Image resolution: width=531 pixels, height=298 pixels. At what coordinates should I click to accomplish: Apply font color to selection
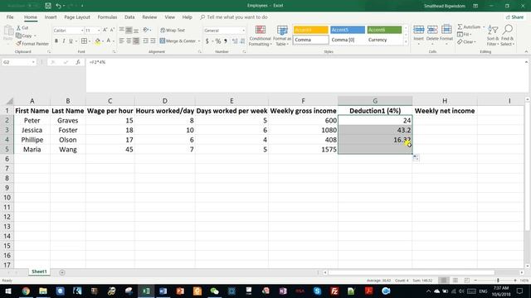click(x=109, y=41)
